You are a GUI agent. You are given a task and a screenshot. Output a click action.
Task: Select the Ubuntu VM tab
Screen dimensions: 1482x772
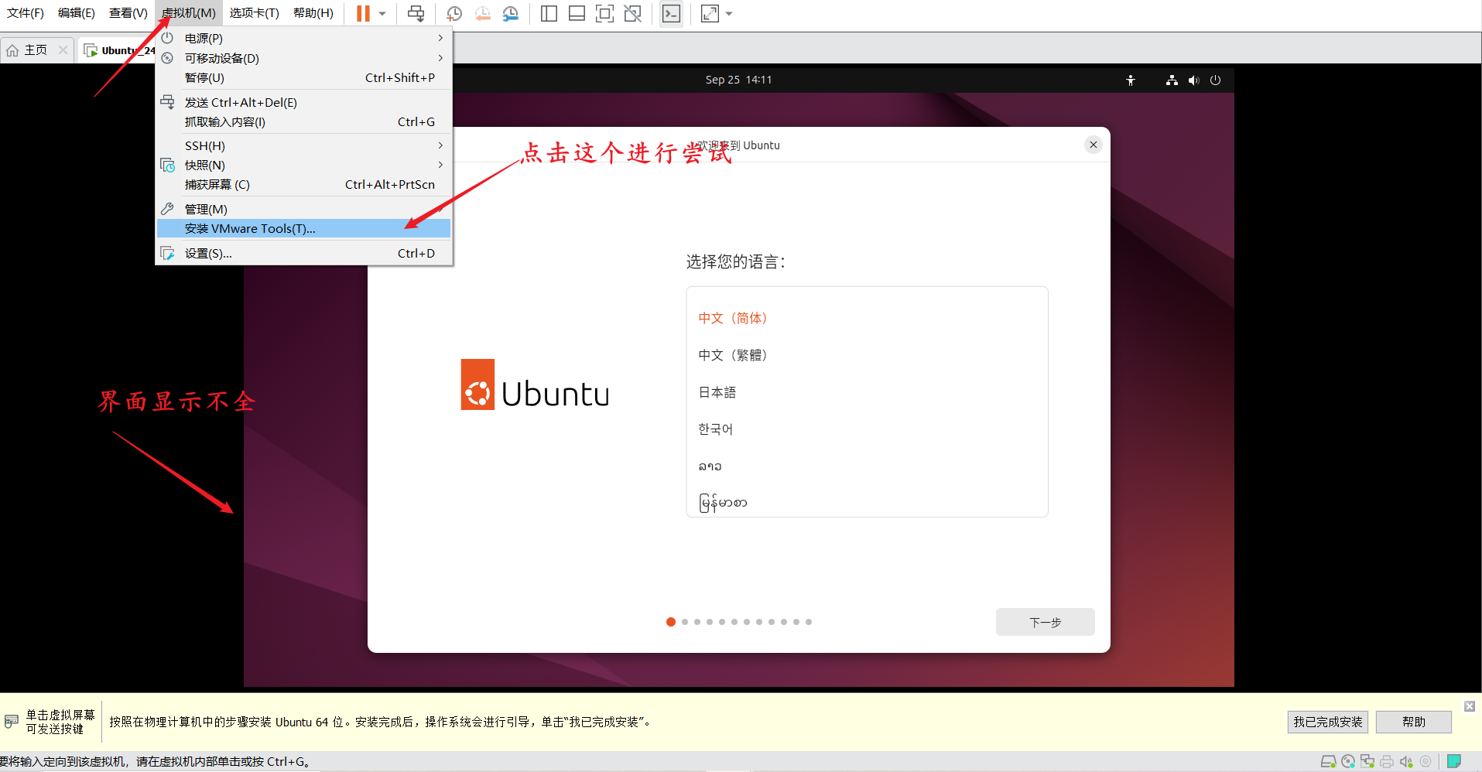(119, 50)
